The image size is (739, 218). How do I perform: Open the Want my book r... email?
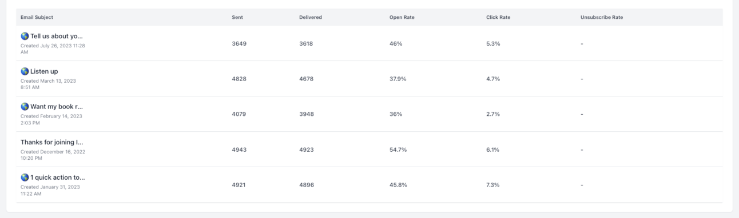(x=57, y=107)
